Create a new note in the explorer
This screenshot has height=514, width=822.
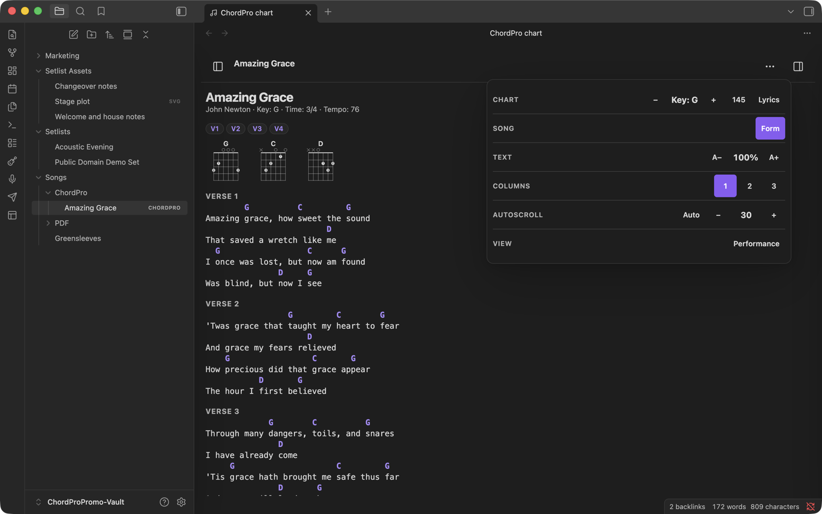click(x=73, y=34)
